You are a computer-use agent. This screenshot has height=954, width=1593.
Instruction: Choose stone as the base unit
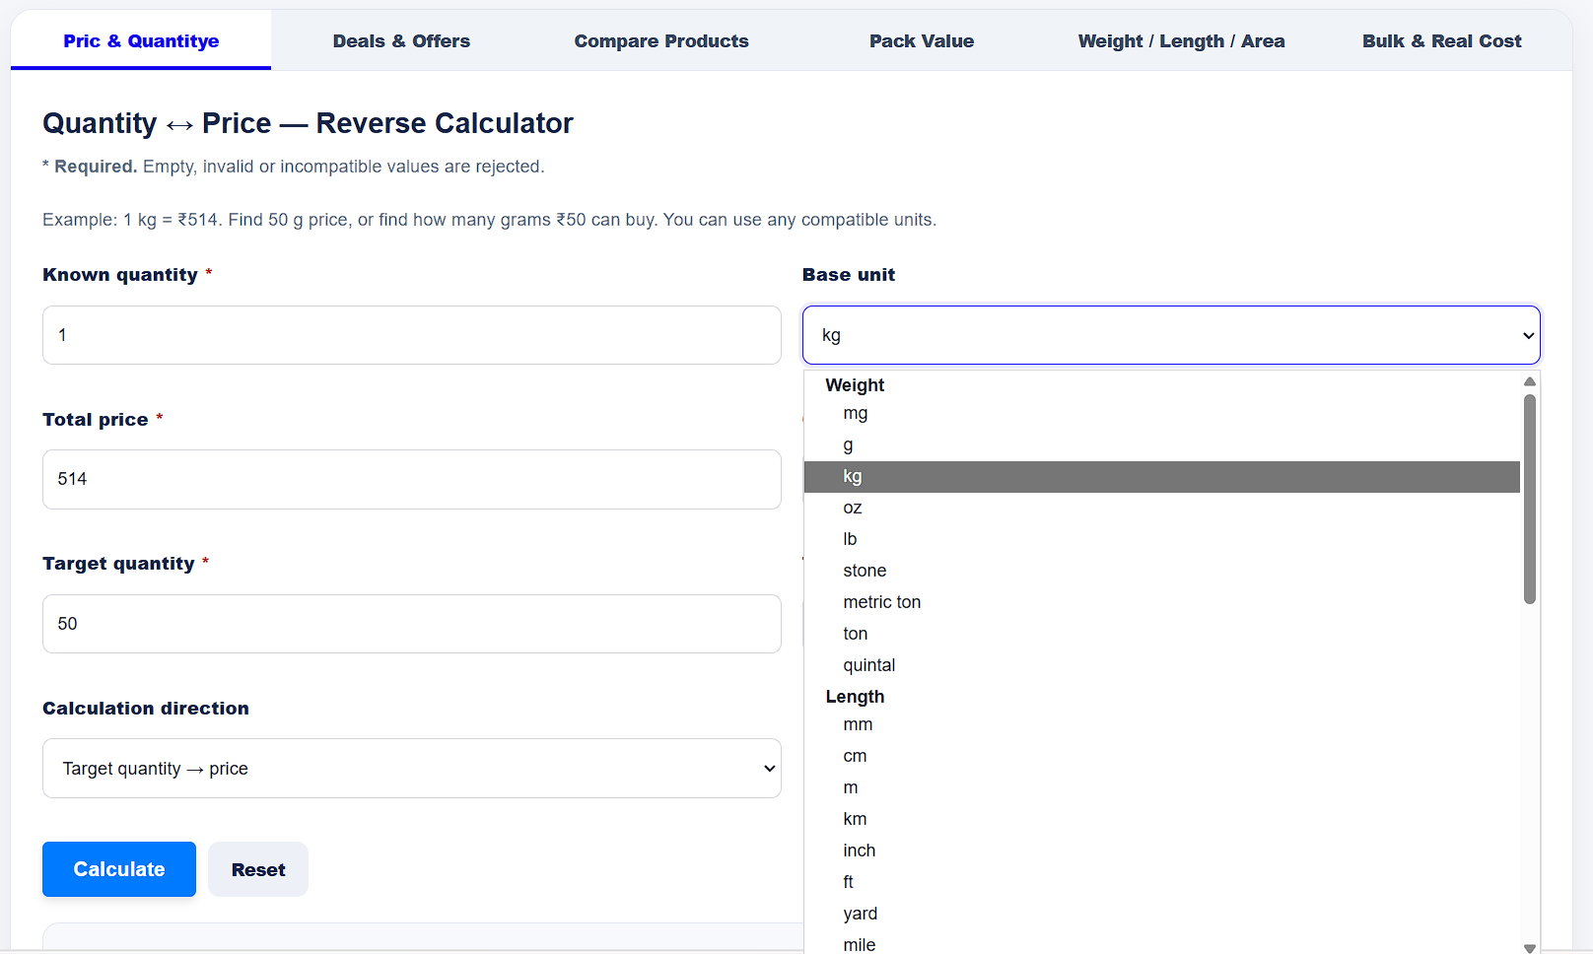[1162, 572]
